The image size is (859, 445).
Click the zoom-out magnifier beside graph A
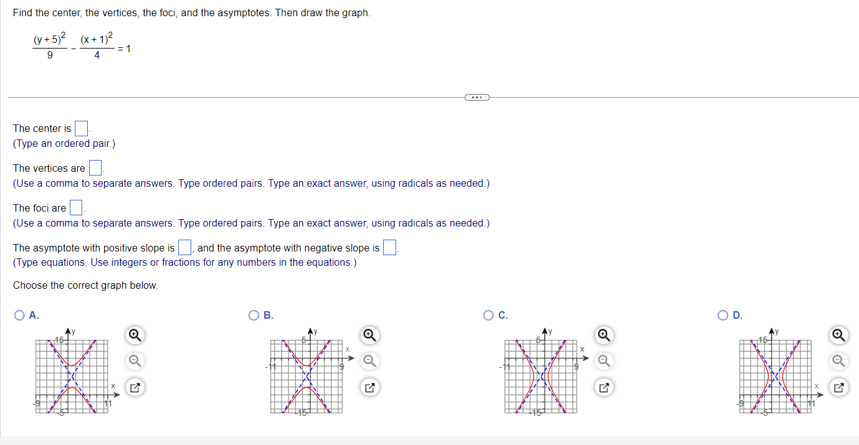pos(134,360)
